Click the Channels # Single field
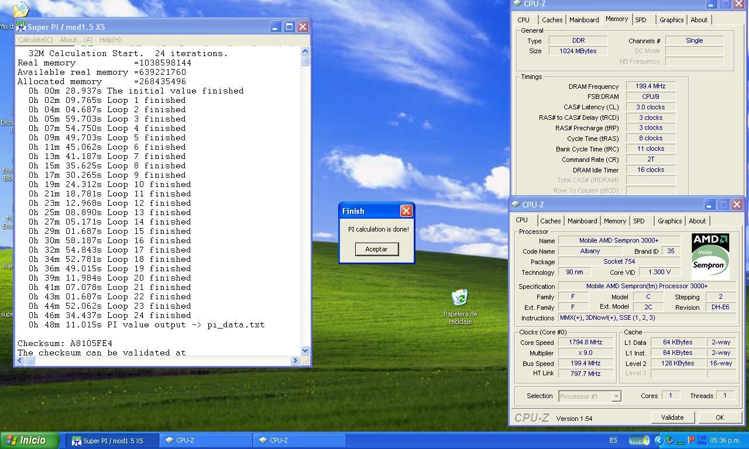 pos(695,40)
